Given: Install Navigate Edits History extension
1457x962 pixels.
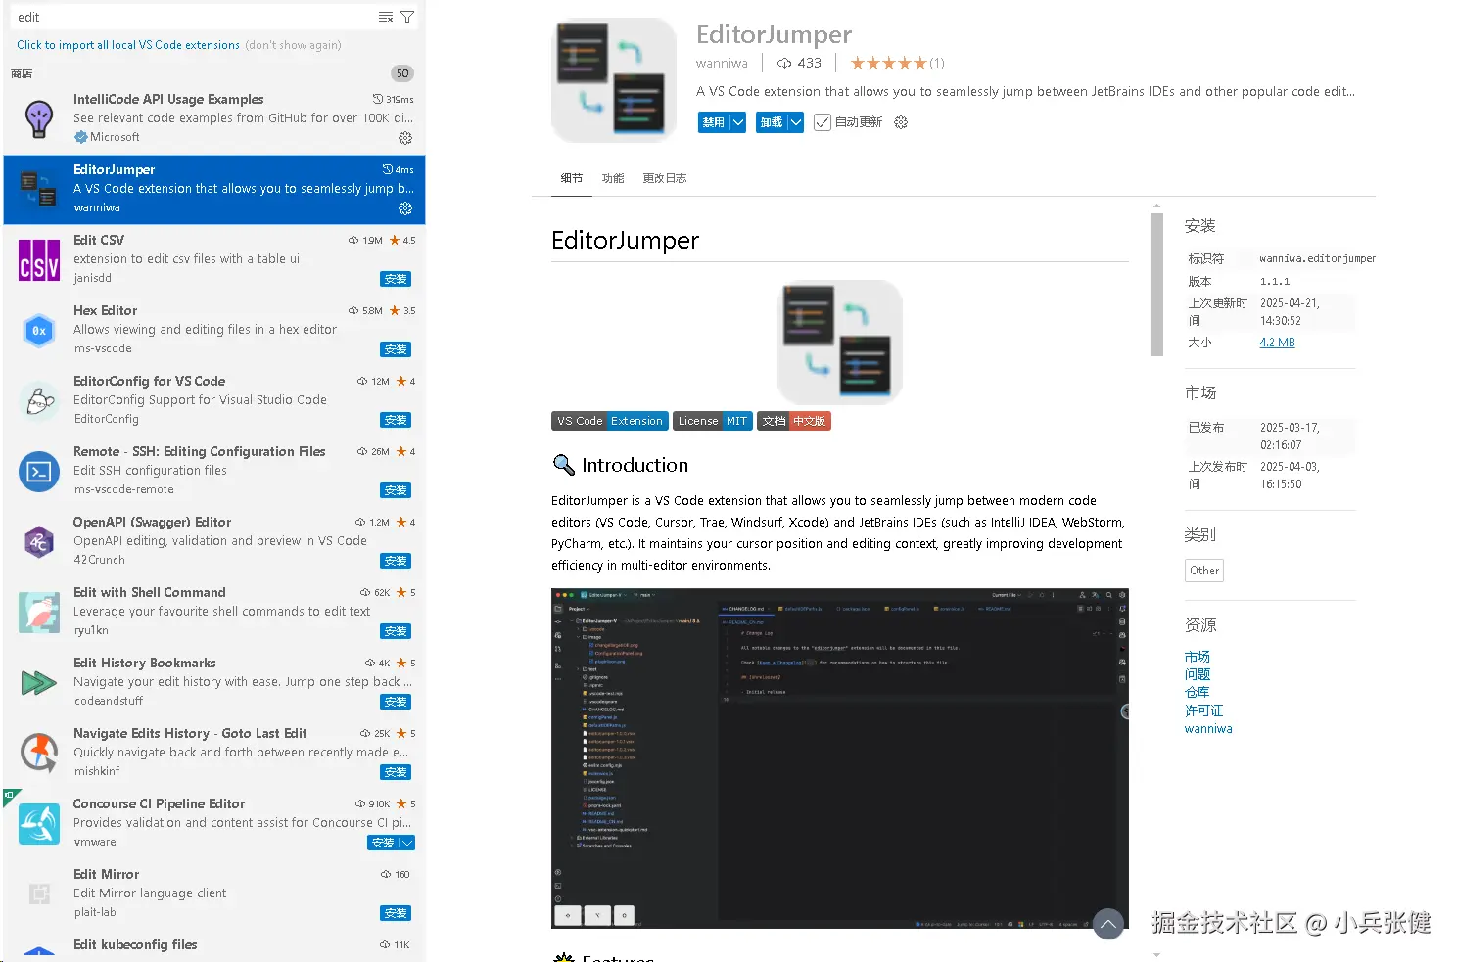Looking at the screenshot, I should point(396,772).
